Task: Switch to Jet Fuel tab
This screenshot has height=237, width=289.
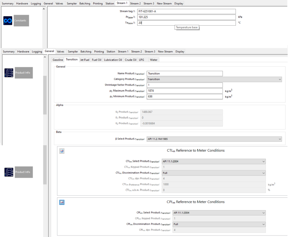Action: [85, 60]
